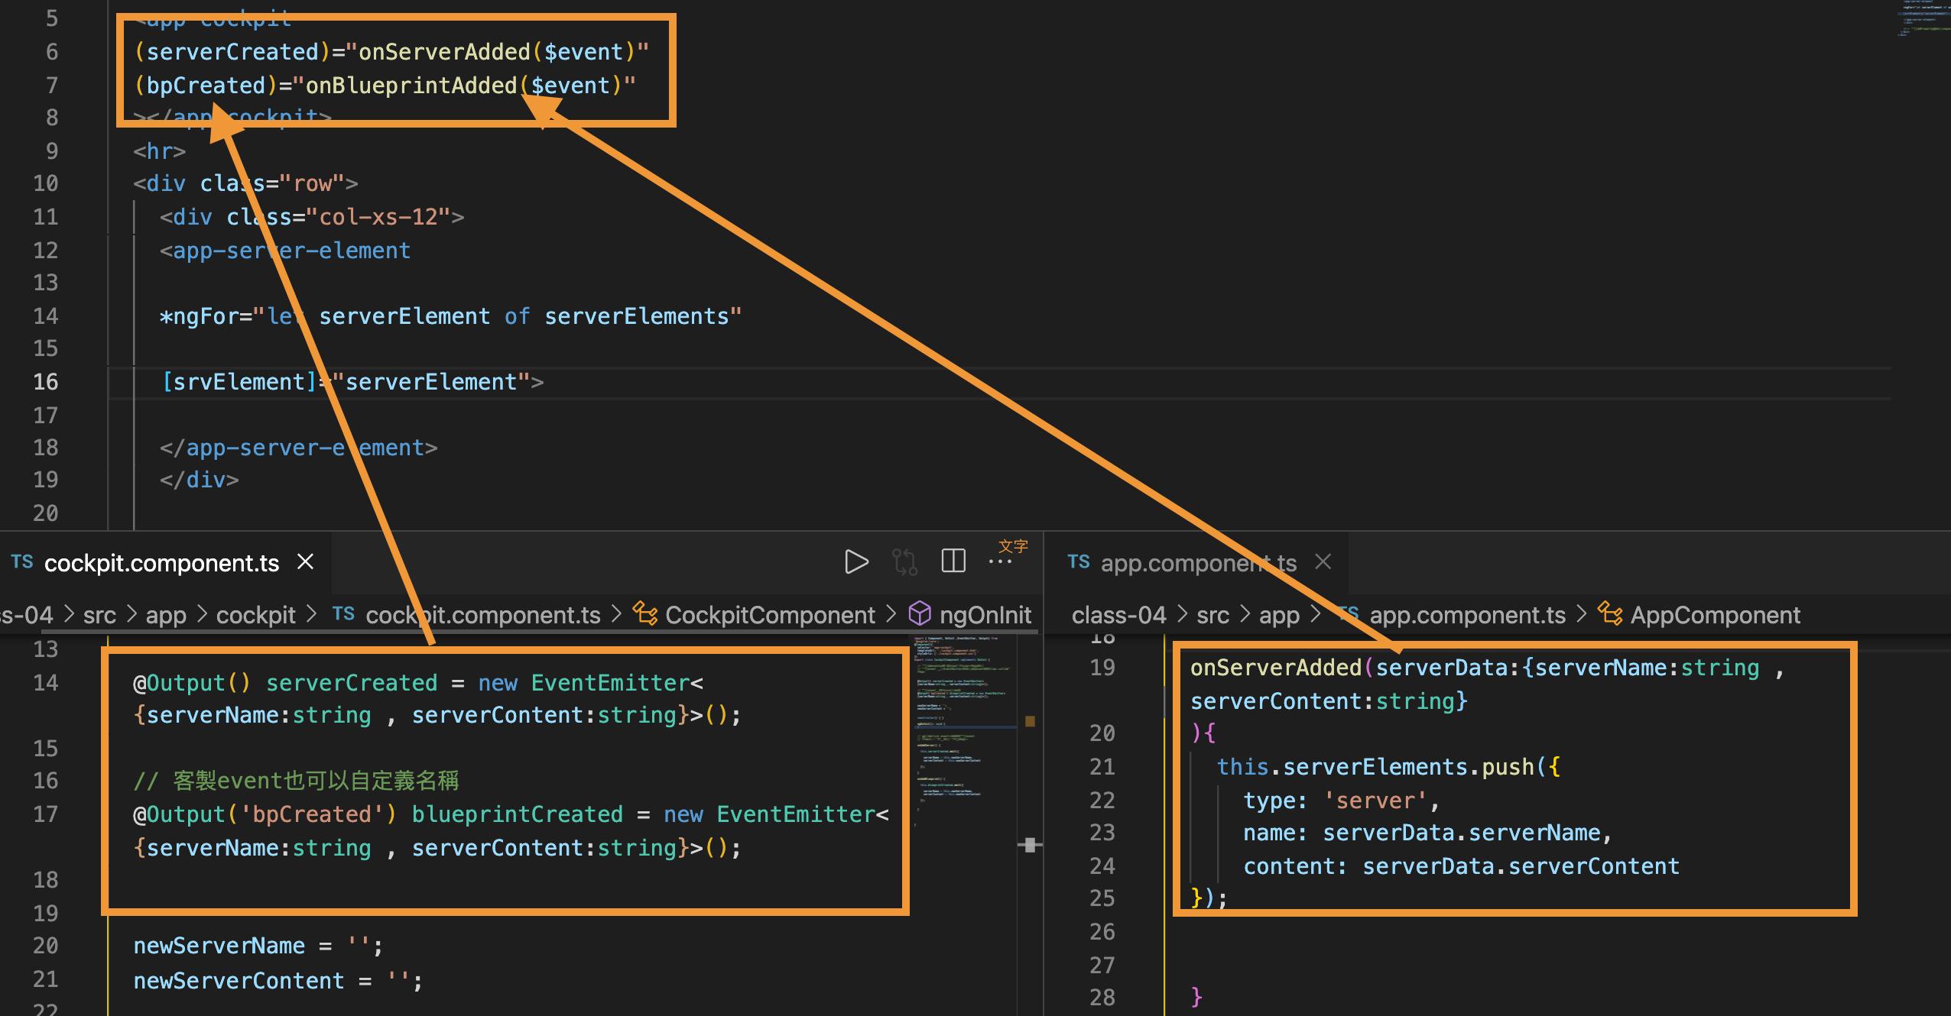Click line number 17 in cockpit editor
The image size is (1951, 1016).
pyautogui.click(x=45, y=814)
